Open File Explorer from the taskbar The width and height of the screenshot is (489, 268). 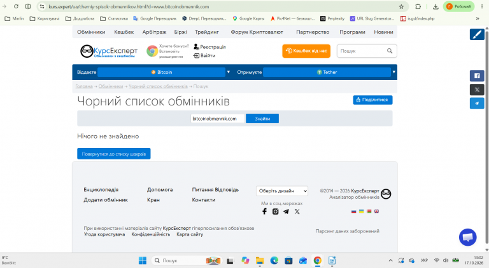pyautogui.click(x=260, y=260)
